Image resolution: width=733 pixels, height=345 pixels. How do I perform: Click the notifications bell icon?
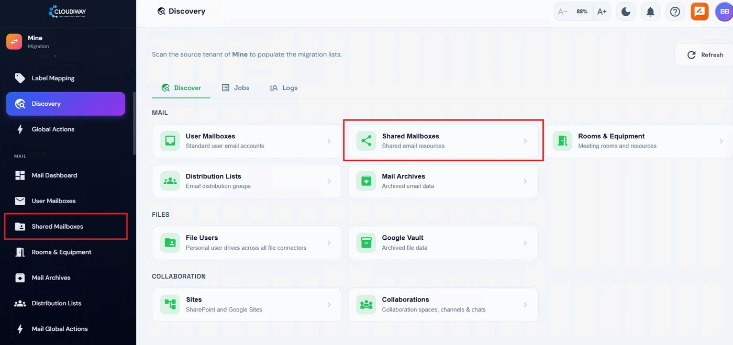point(650,12)
